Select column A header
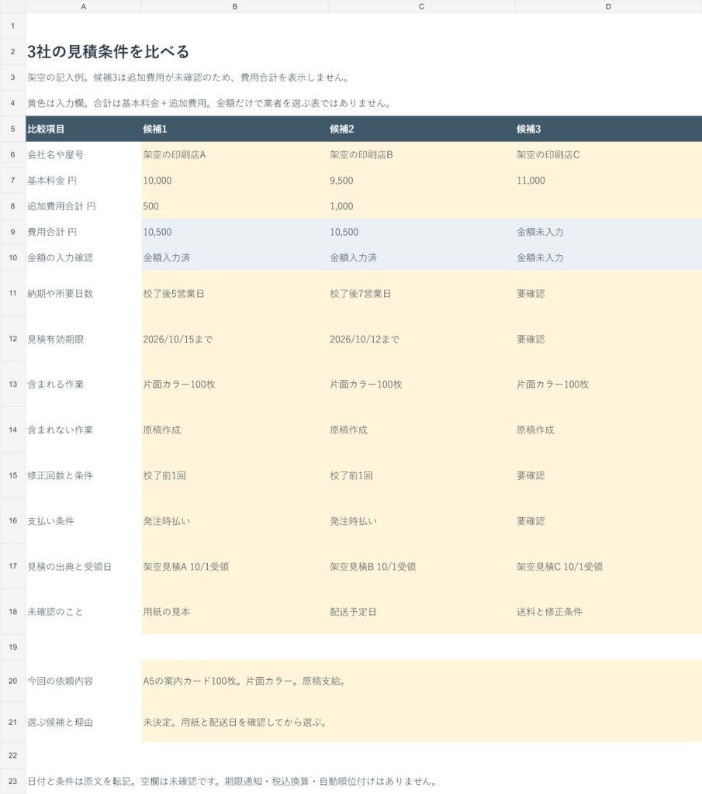Image resolution: width=702 pixels, height=794 pixels. pos(84,6)
